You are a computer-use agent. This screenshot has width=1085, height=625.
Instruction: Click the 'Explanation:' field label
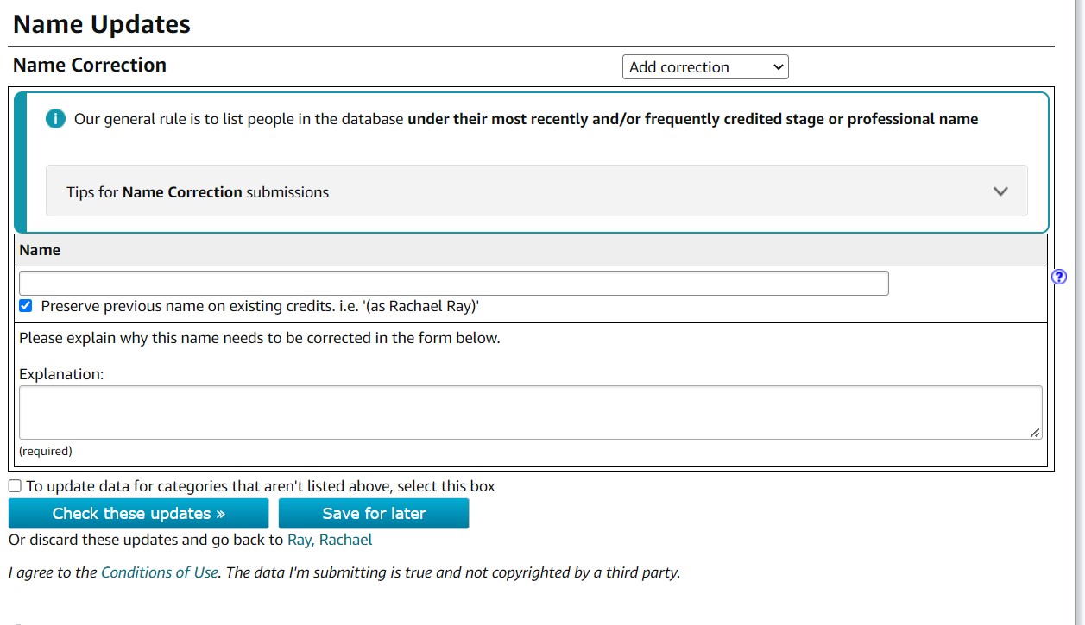coord(61,374)
